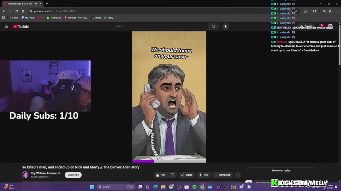The image size is (341, 191).
Task: Download this video
Action: coord(222,175)
